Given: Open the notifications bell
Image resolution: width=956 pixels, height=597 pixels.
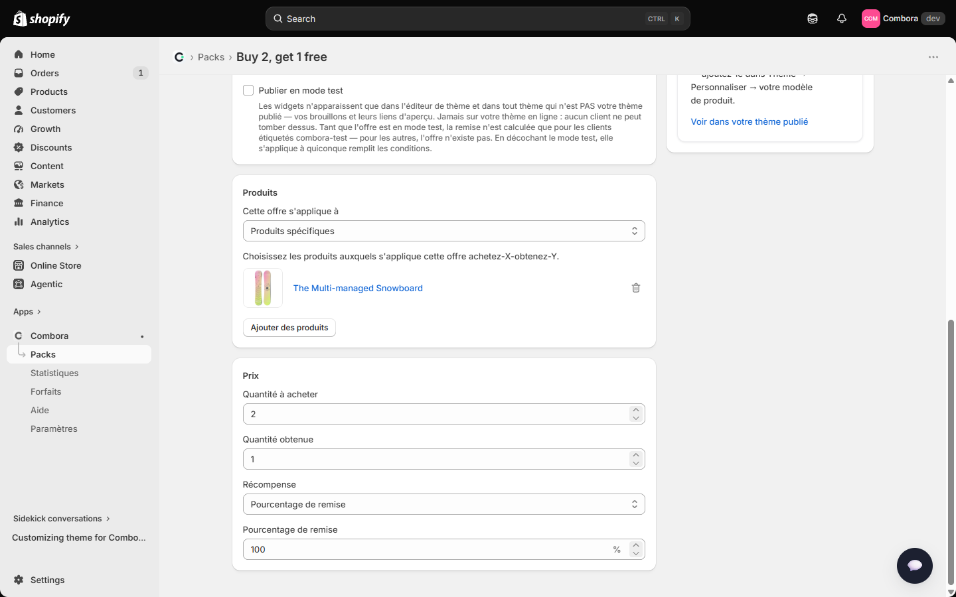Looking at the screenshot, I should click(842, 19).
